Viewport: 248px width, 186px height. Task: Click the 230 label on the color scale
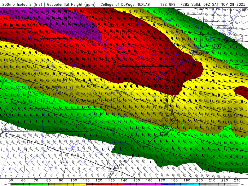point(237,180)
